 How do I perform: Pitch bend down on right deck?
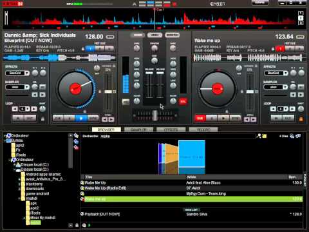(247, 120)
